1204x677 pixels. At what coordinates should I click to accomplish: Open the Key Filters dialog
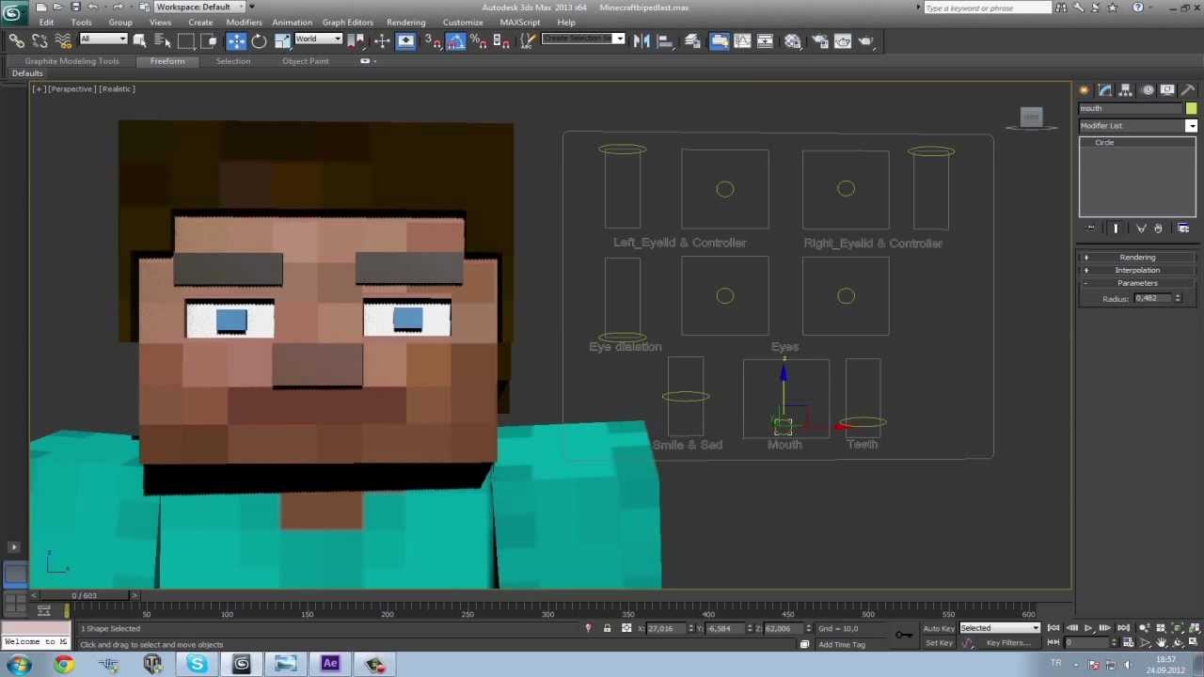[x=1007, y=643]
